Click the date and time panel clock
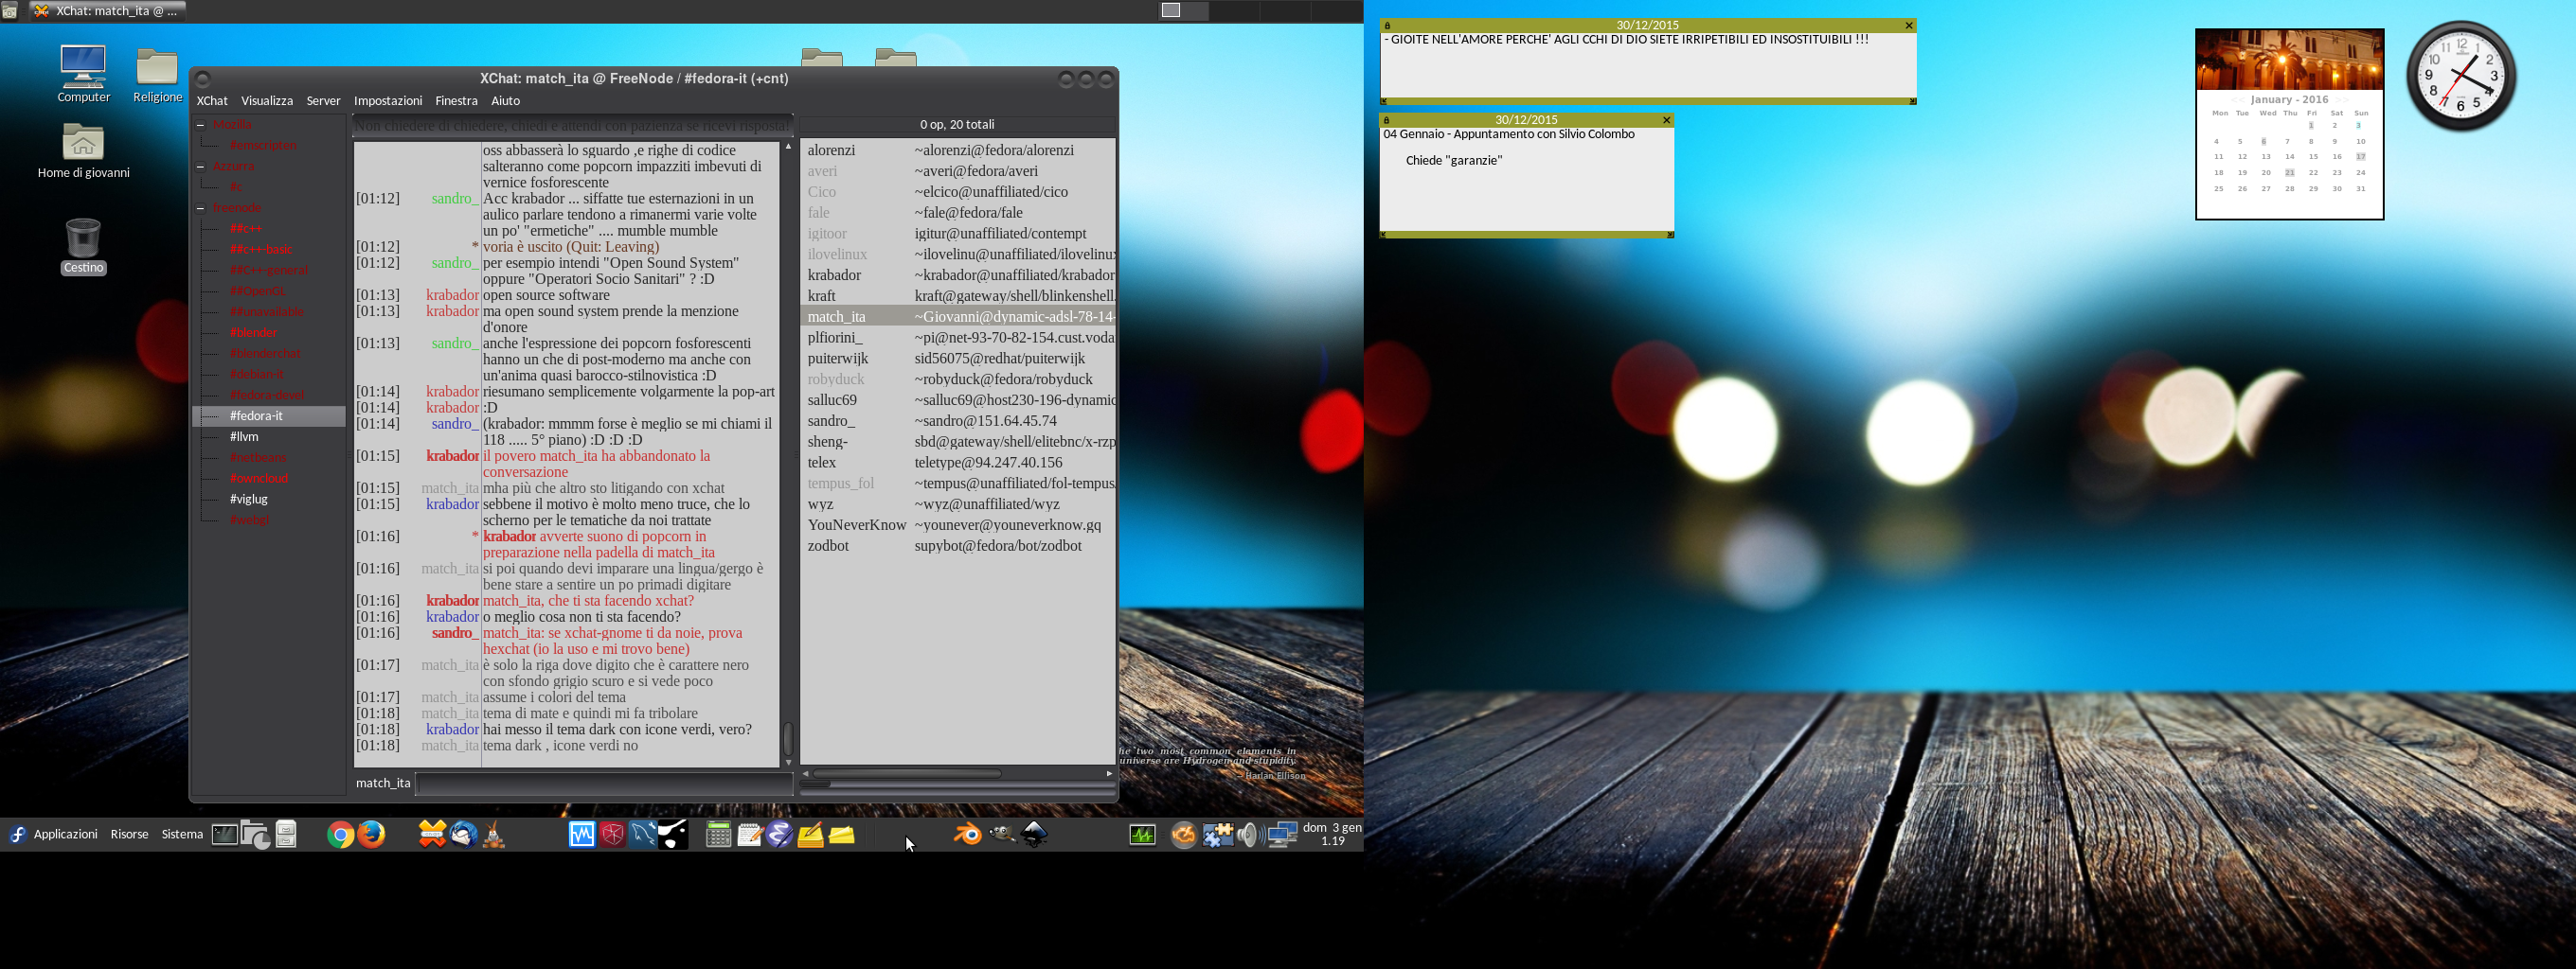This screenshot has width=2576, height=969. click(1332, 834)
